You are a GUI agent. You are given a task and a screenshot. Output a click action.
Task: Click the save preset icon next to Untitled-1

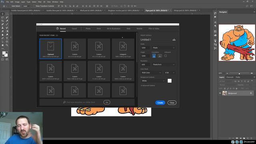tap(174, 40)
